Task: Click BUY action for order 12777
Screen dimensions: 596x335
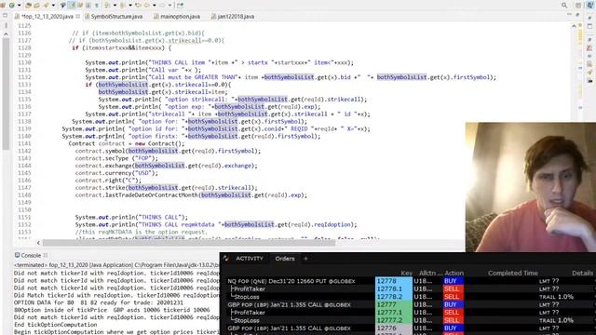Action: [453, 304]
